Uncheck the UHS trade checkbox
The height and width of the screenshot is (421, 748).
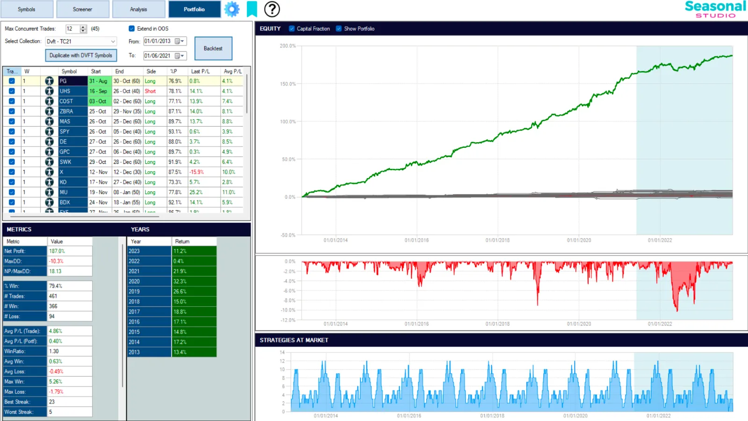pos(12,91)
